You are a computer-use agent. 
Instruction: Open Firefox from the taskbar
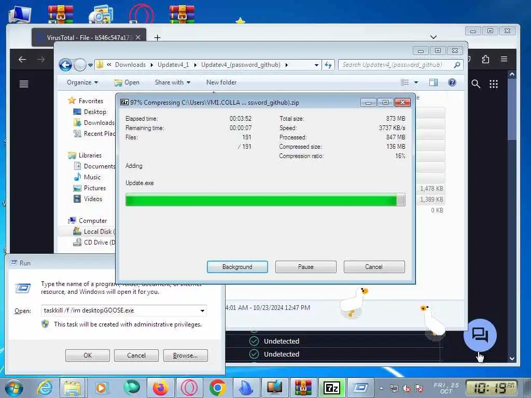(x=161, y=388)
